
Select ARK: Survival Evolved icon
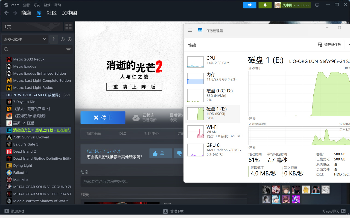point(9,137)
